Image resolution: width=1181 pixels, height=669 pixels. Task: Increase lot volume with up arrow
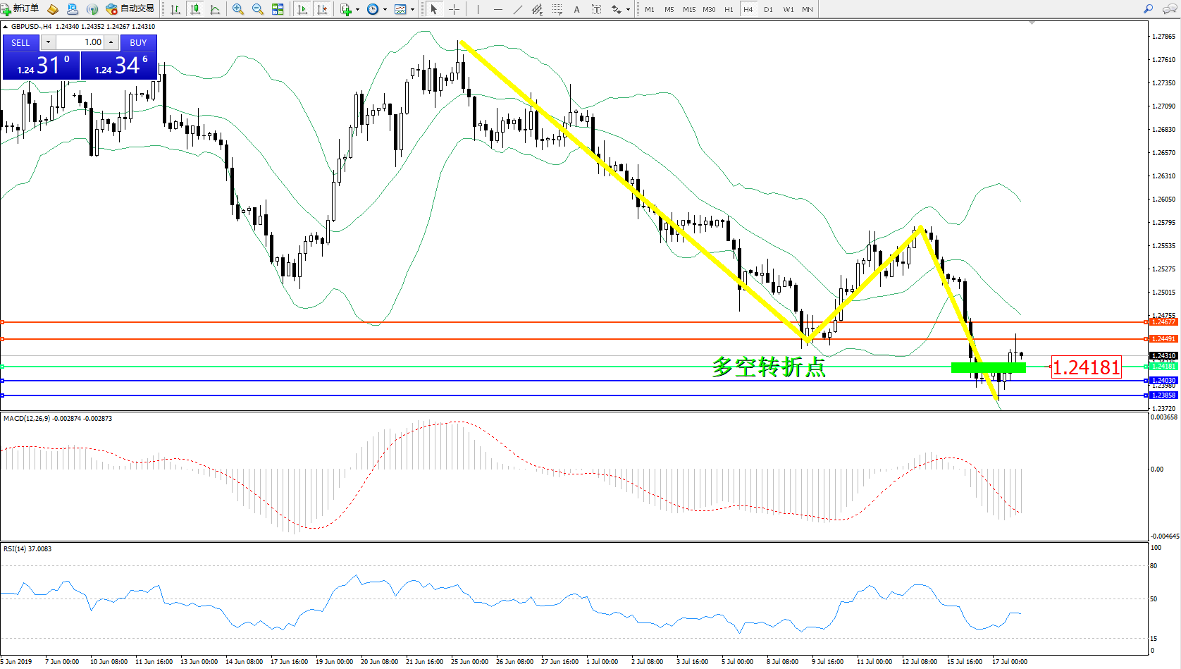111,42
